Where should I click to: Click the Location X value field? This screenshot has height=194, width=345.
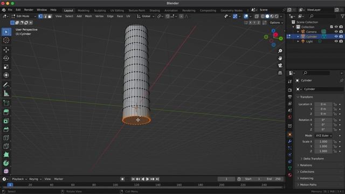tap(323, 104)
